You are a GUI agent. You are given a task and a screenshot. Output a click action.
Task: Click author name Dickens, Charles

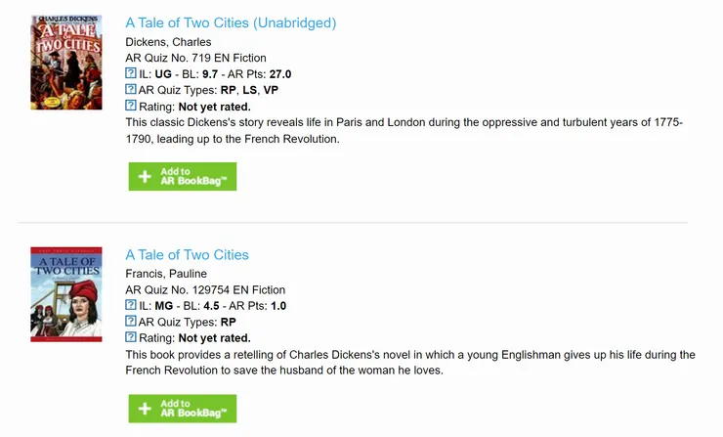click(168, 42)
